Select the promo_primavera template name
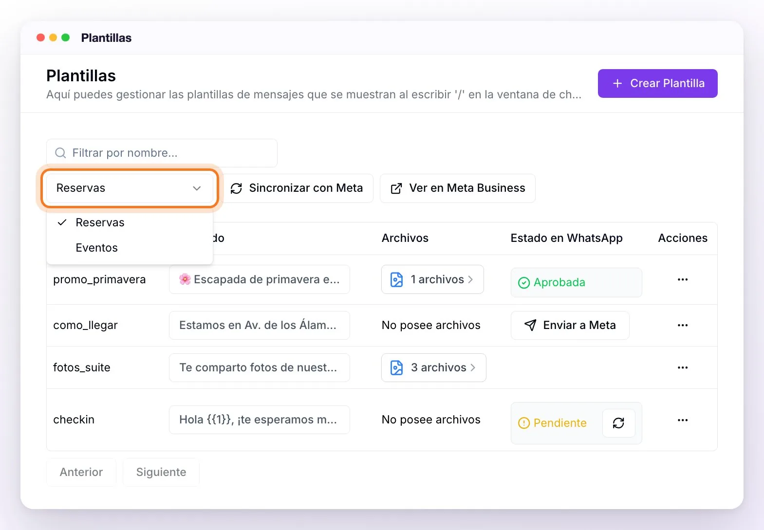 (x=99, y=279)
